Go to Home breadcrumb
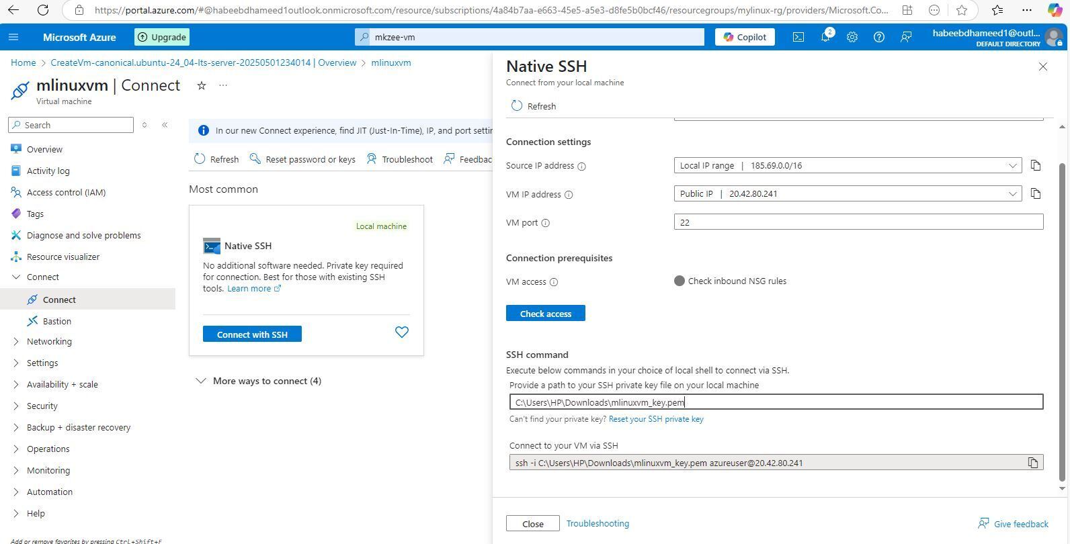The image size is (1070, 544). click(x=23, y=62)
